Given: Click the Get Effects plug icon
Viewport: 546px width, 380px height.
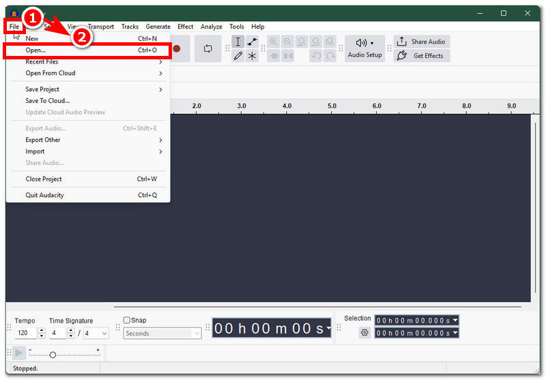Looking at the screenshot, I should point(402,56).
